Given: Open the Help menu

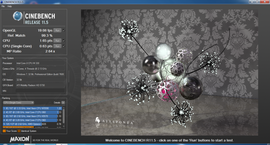Looking at the screenshot, I should [x=9, y=6].
